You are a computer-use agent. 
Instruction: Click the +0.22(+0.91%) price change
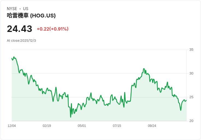[x=52, y=29]
